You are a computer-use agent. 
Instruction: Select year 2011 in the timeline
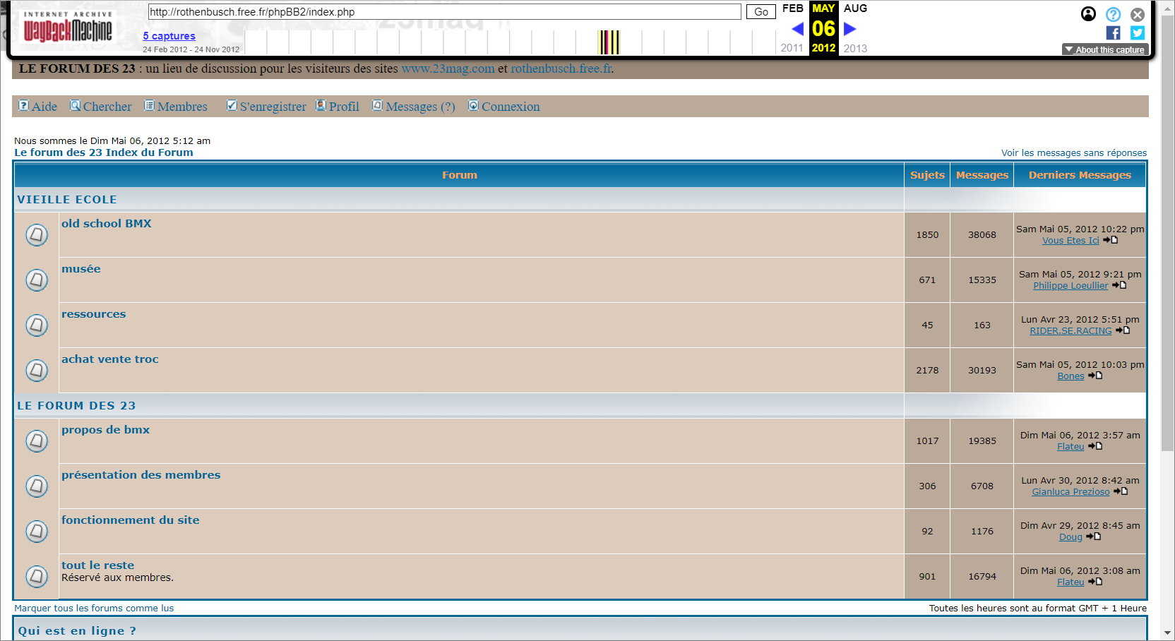click(x=792, y=48)
